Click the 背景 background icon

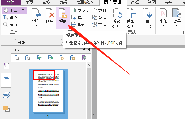[x=177, y=13]
